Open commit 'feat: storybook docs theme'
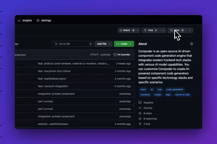 [54, 71]
